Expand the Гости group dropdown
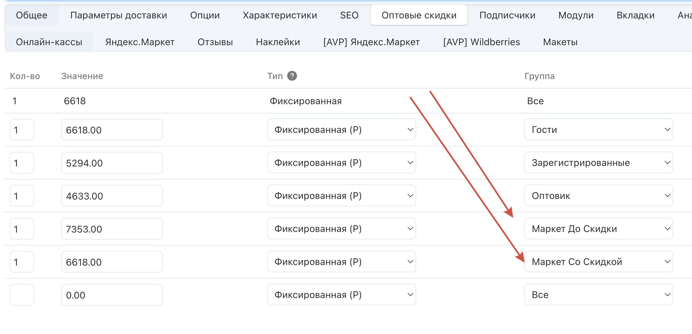 598,130
